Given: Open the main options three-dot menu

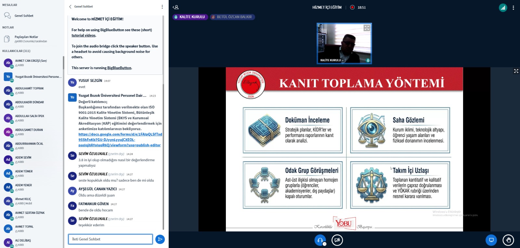Looking at the screenshot, I should pos(513,7).
